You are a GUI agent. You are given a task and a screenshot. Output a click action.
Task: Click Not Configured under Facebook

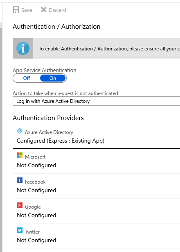click(x=36, y=190)
